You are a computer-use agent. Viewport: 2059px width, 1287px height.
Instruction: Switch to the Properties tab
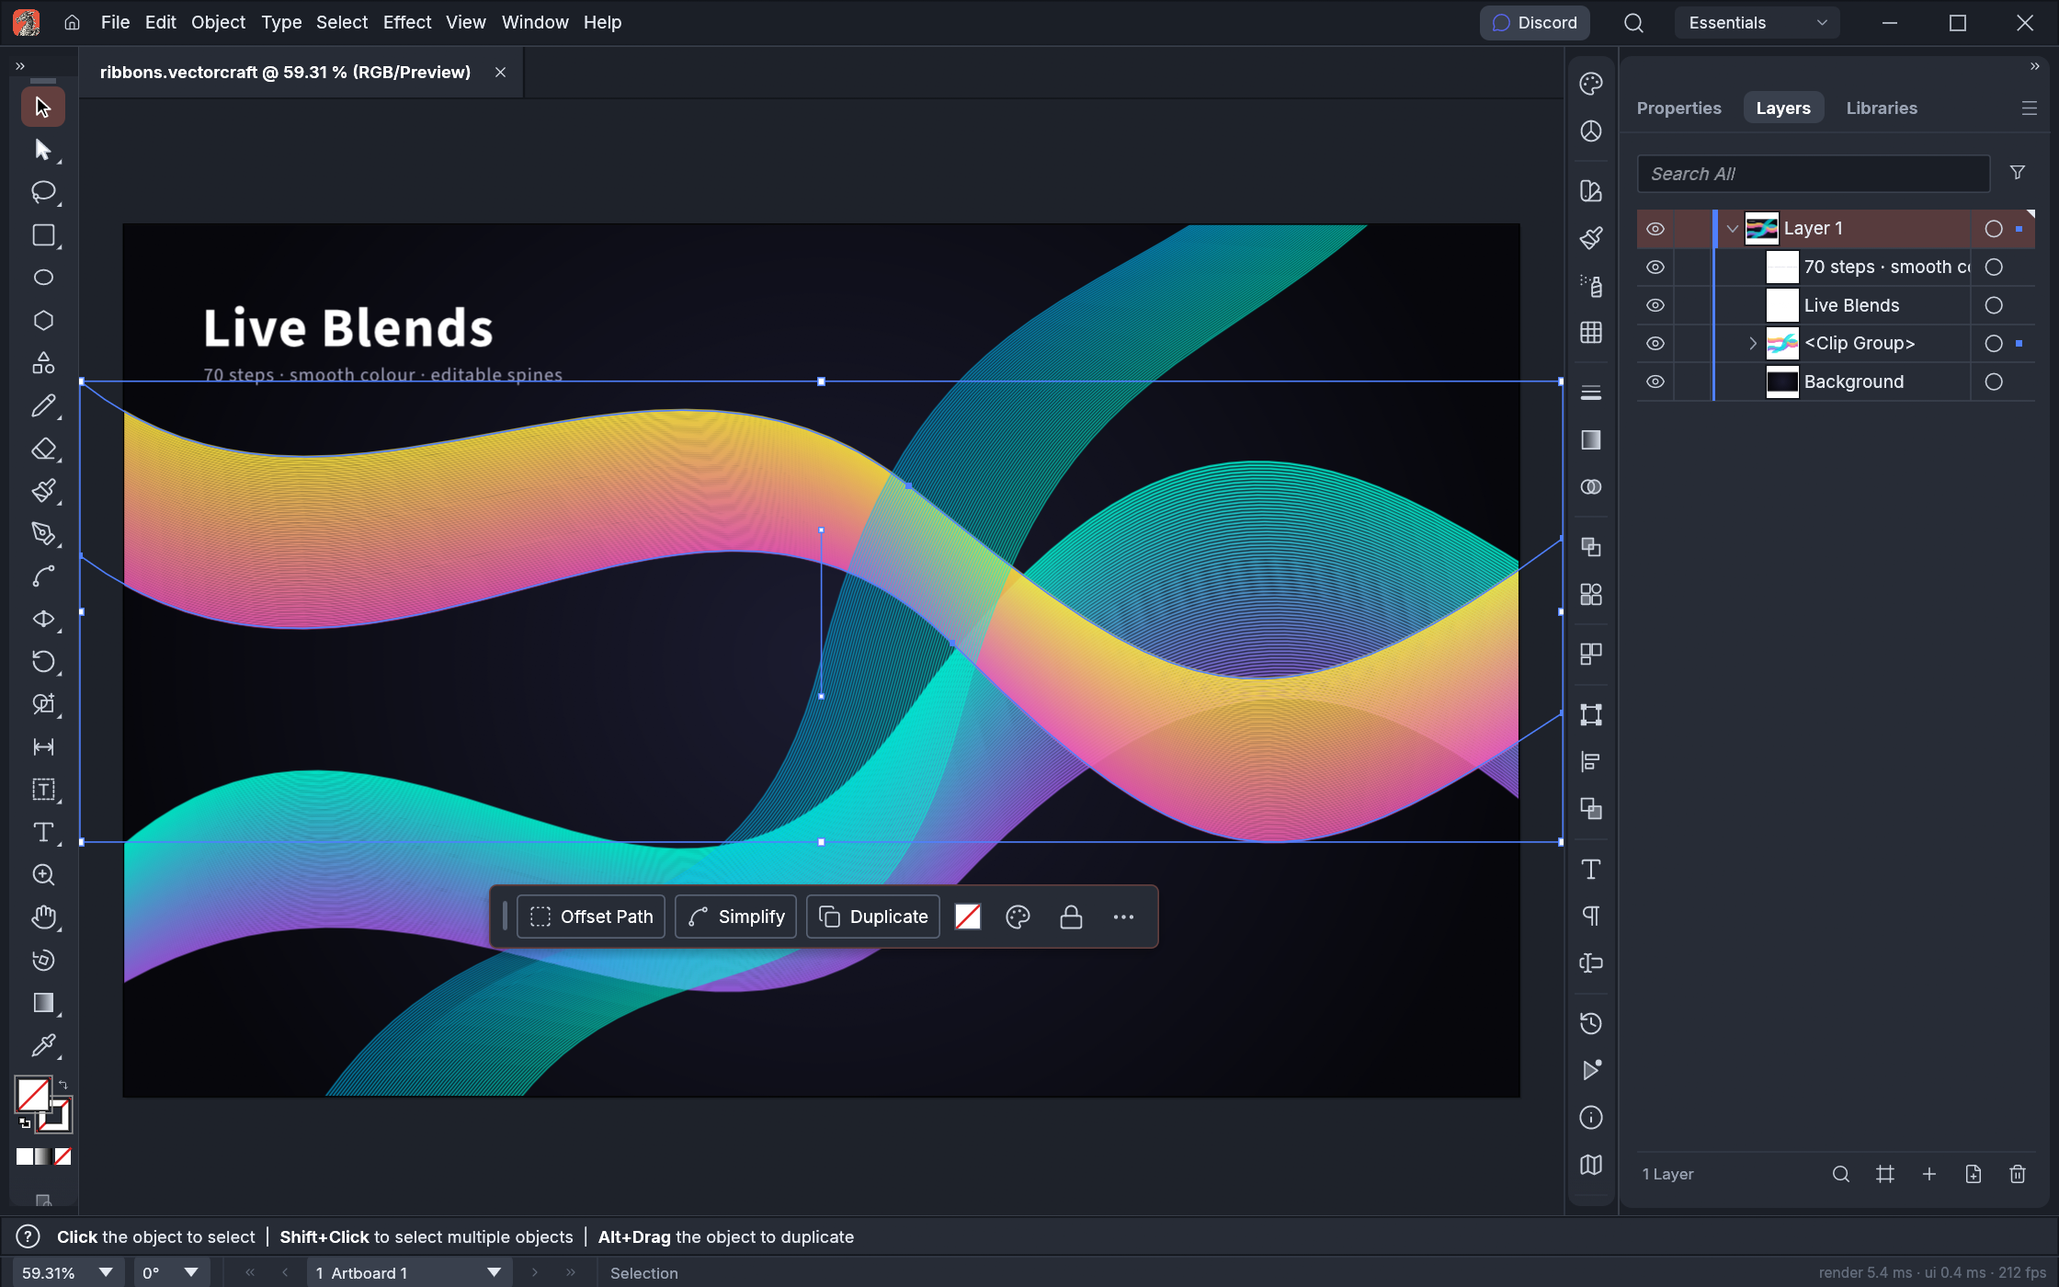tap(1678, 108)
